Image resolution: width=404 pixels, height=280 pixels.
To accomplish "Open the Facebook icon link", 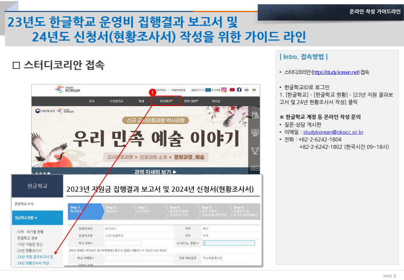I will (x=239, y=90).
